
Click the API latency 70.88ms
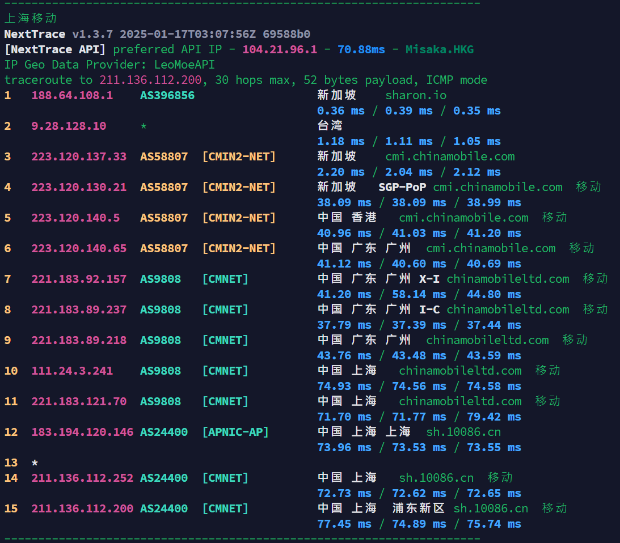tap(361, 49)
